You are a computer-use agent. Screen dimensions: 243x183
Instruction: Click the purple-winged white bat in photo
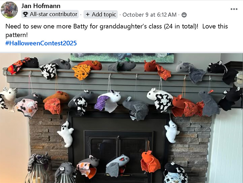tap(108, 101)
